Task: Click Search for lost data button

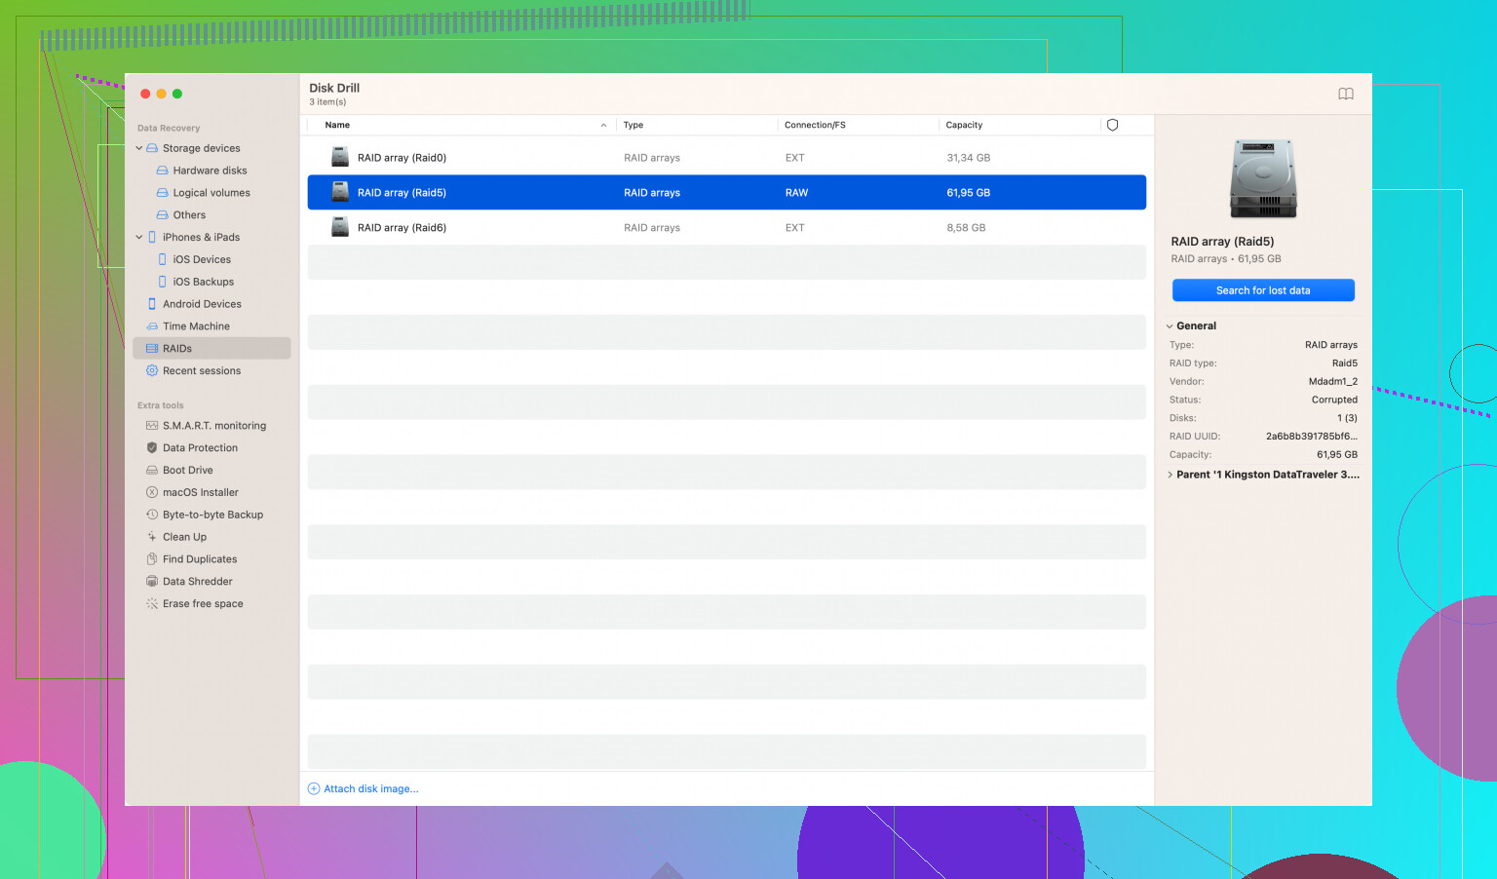Action: [1262, 290]
